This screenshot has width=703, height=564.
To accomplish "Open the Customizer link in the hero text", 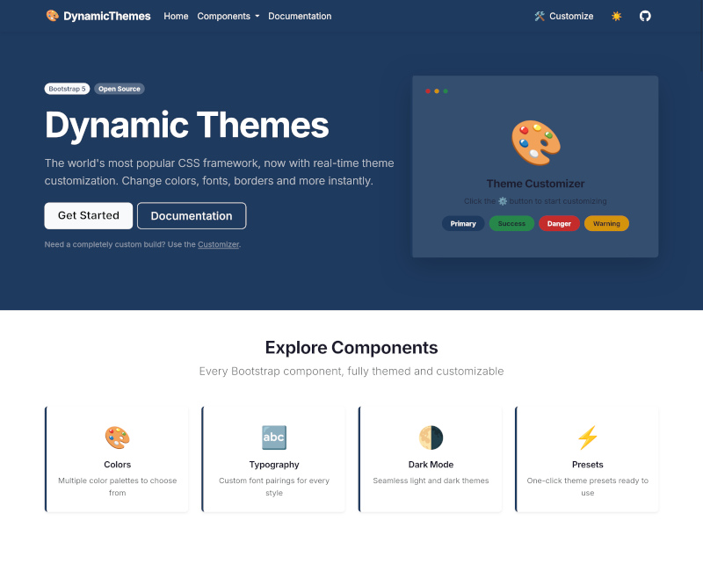I will pyautogui.click(x=218, y=243).
